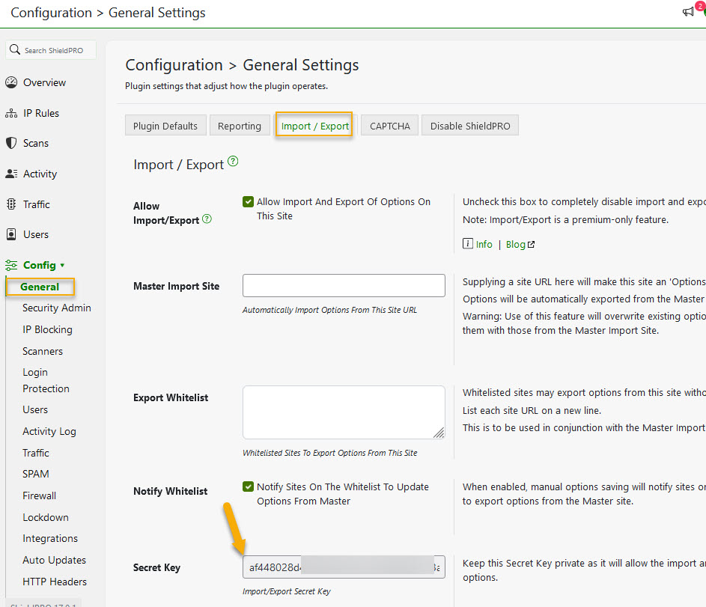706x607 pixels.
Task: Select the Import / Export tab
Action: tap(314, 126)
